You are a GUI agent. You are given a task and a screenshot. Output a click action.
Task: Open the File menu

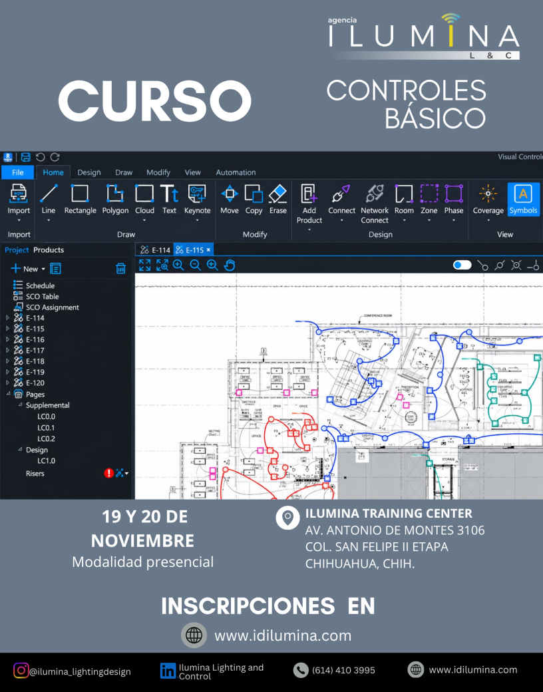(x=18, y=172)
